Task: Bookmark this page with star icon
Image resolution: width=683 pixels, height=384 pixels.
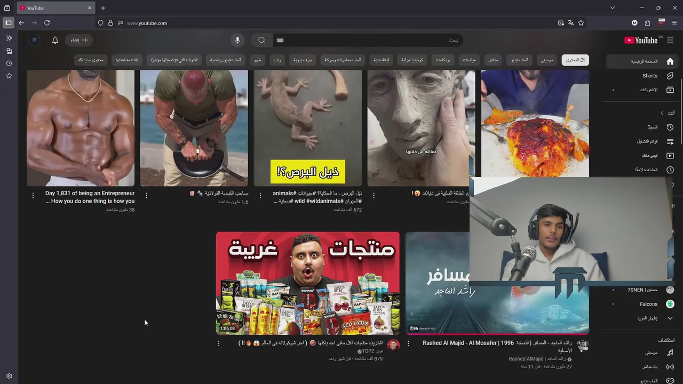Action: click(581, 23)
